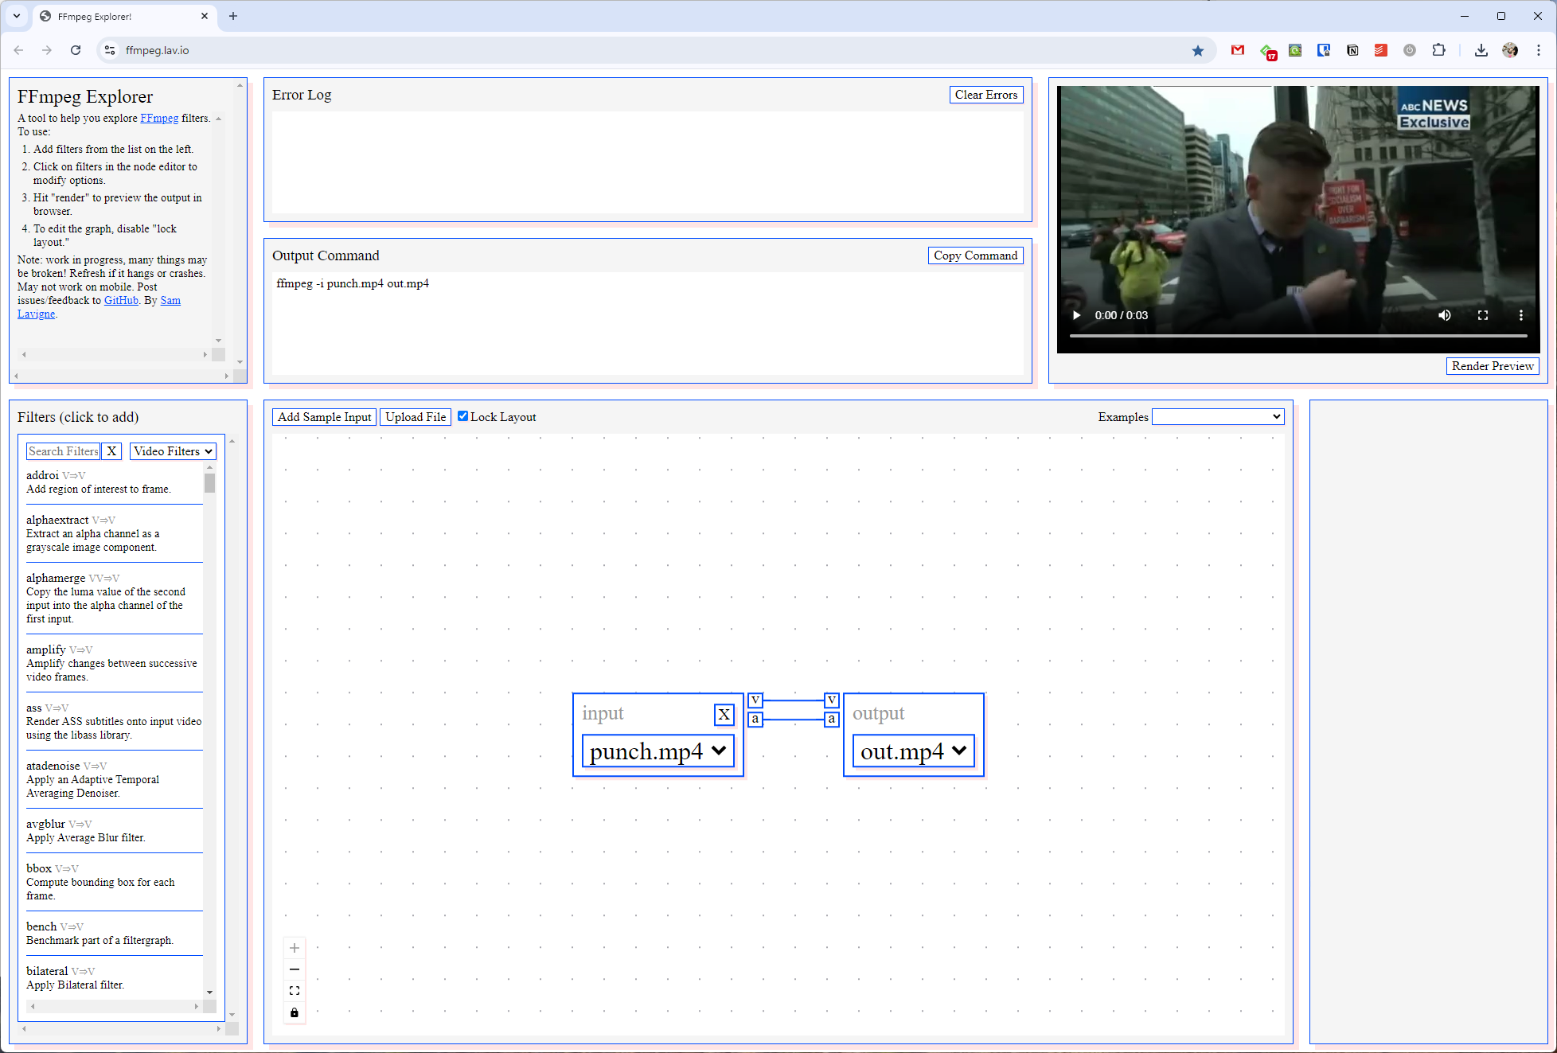Clear the filter search with X button

click(x=111, y=451)
